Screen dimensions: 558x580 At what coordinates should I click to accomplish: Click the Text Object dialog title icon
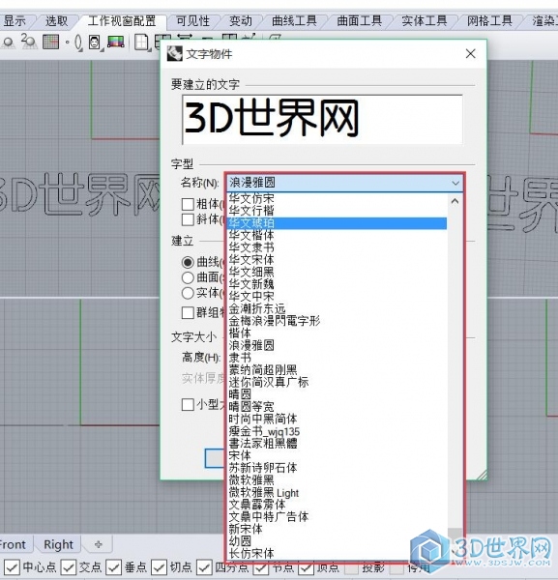tap(175, 53)
